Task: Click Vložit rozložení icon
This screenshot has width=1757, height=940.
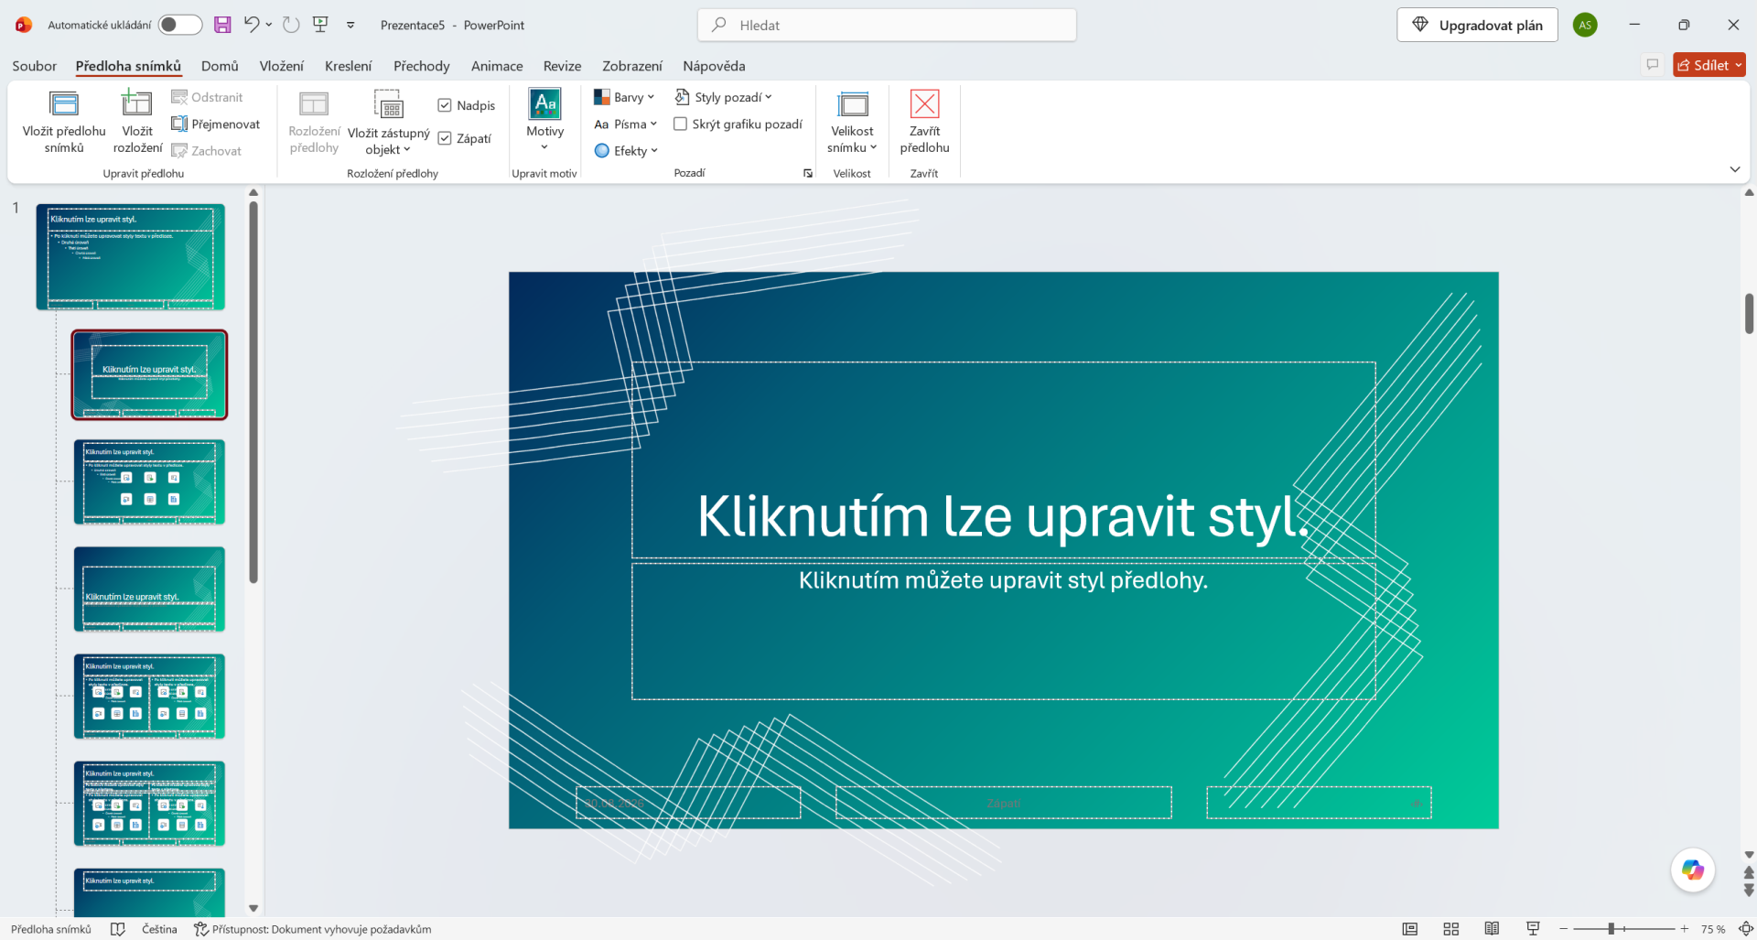Action: pos(137,122)
